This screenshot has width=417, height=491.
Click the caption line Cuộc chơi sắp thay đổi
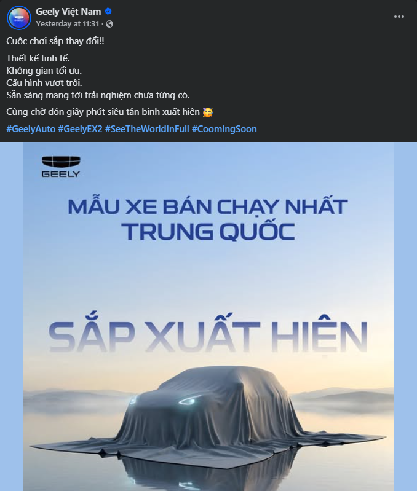pyautogui.click(x=55, y=41)
